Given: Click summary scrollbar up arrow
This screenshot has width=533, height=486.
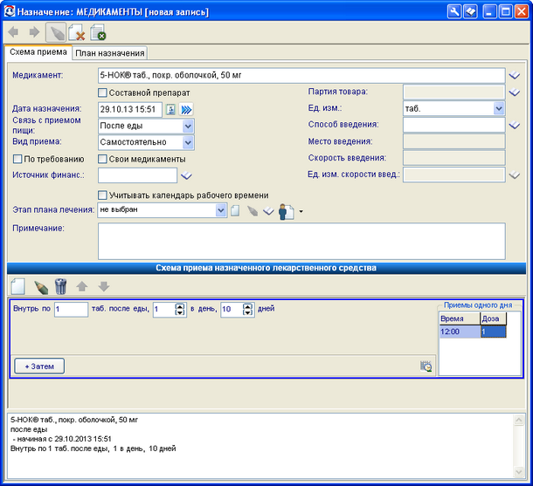Looking at the screenshot, I should click(519, 421).
